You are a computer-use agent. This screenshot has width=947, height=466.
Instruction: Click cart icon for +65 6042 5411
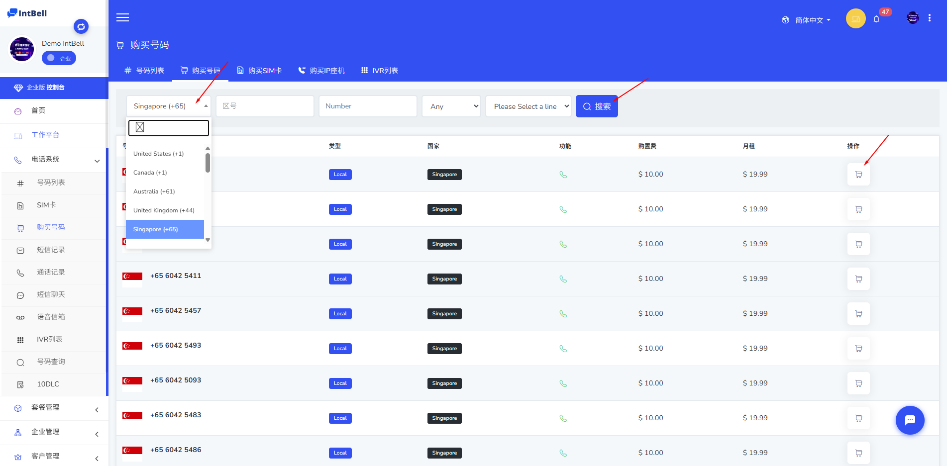click(858, 279)
